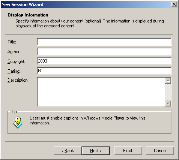Viewport: 179px width, 160px height.
Task: Advance the wizard with Next button
Action: (96, 151)
